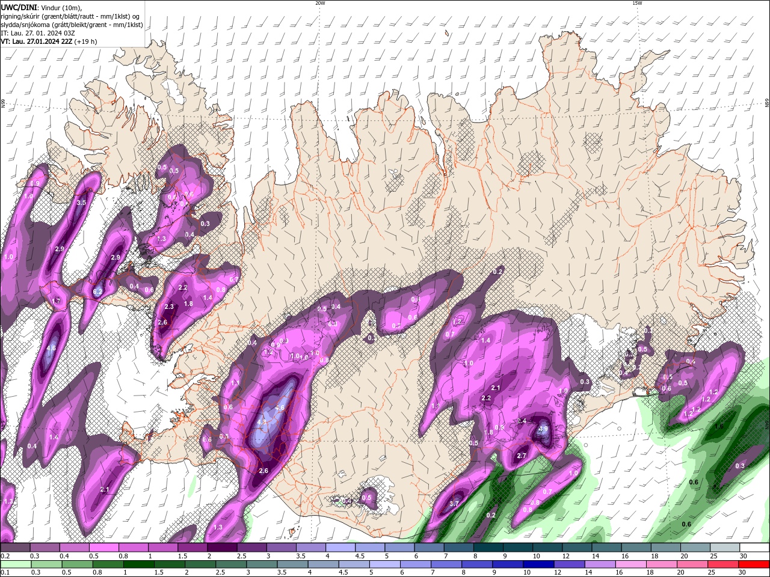Screen dimensions: 770x577
Task: Click the 3.7 snowfall value on map
Action: [454, 504]
